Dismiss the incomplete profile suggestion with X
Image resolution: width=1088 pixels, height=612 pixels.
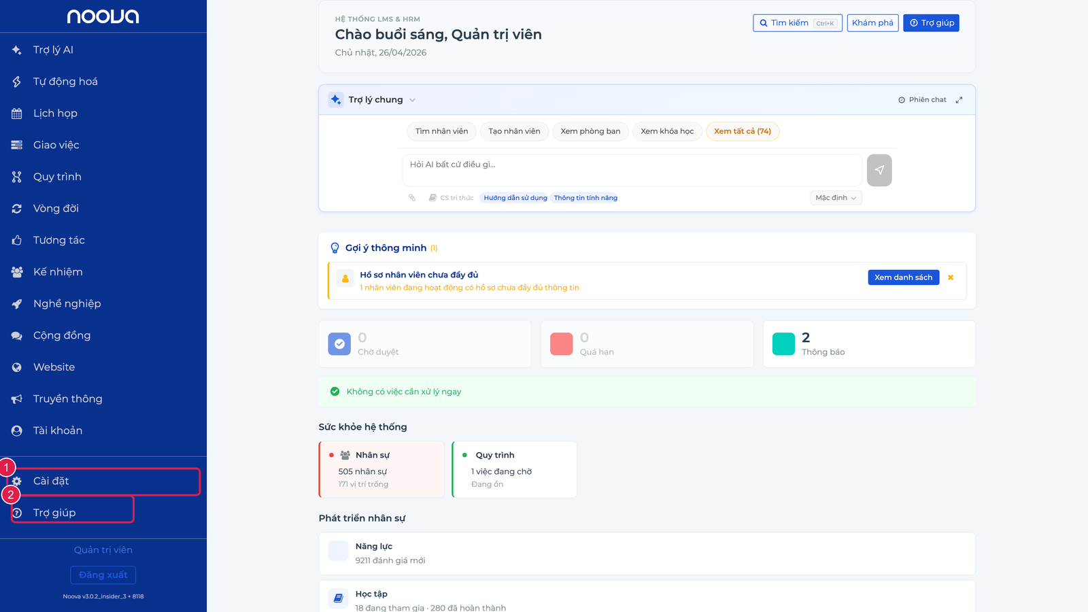tap(951, 277)
